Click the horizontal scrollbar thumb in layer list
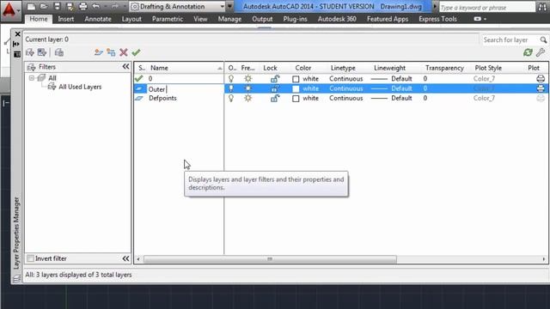This screenshot has width=550, height=309. coord(270,259)
